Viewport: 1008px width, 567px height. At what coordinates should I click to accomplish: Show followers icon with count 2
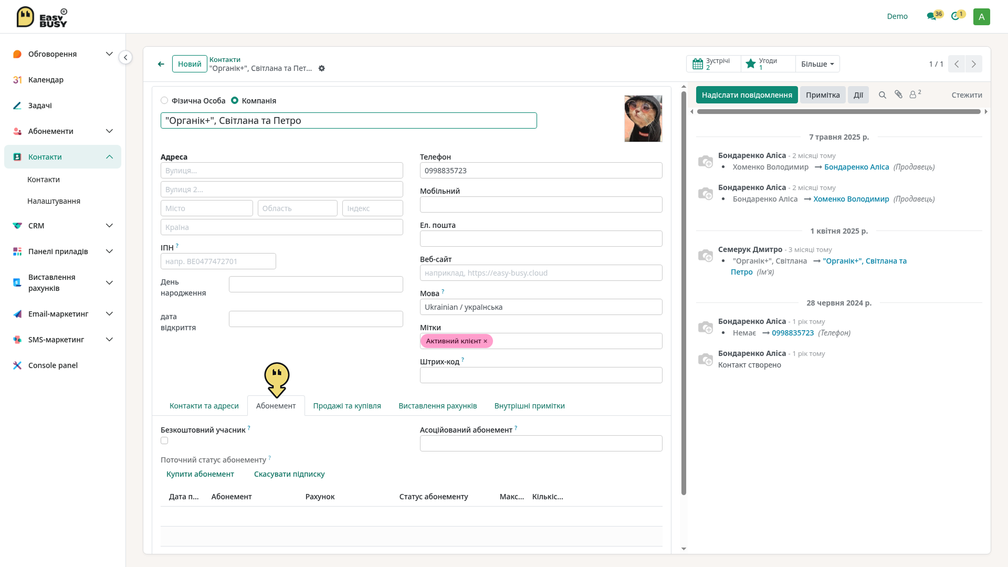pyautogui.click(x=915, y=94)
